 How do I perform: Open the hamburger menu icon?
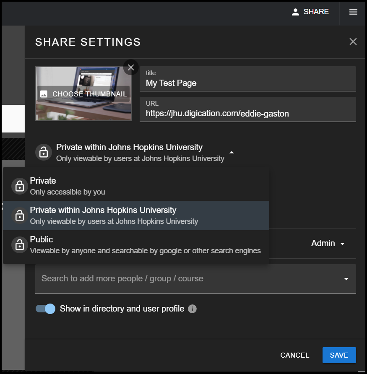[353, 12]
